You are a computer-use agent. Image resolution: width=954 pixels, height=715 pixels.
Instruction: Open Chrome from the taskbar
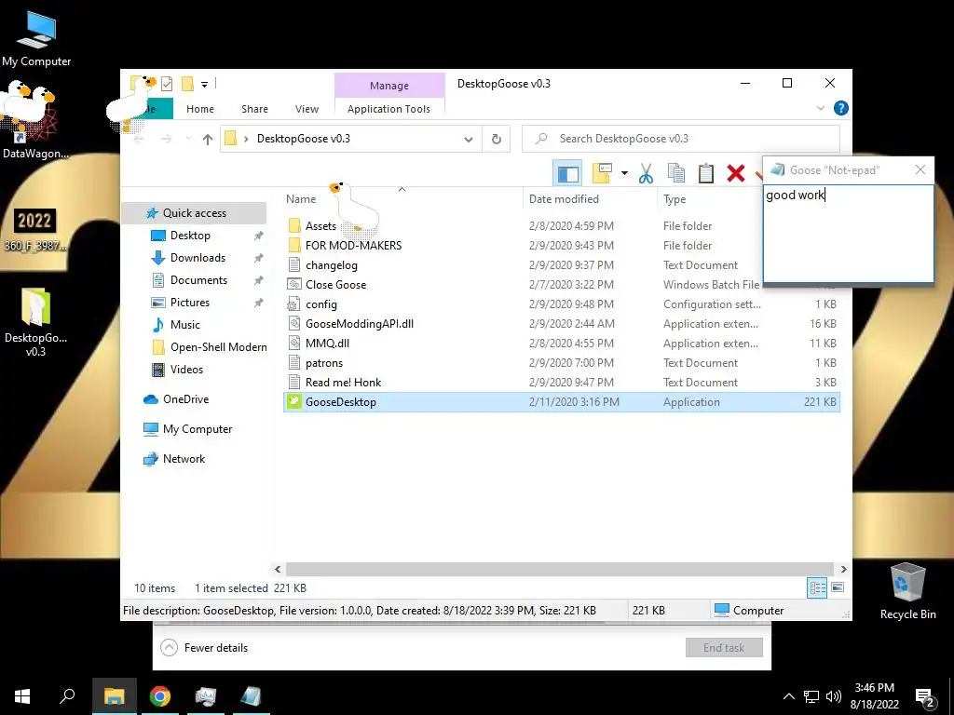[x=160, y=696]
